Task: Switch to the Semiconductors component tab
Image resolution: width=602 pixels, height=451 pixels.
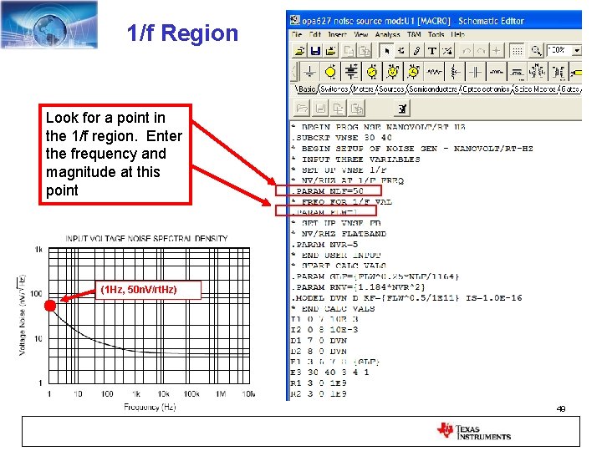Action: [x=433, y=89]
